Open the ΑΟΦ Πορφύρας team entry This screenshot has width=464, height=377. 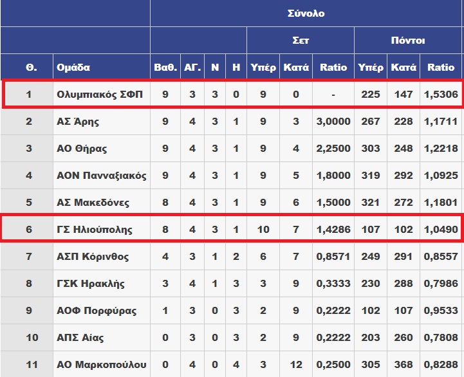(97, 311)
